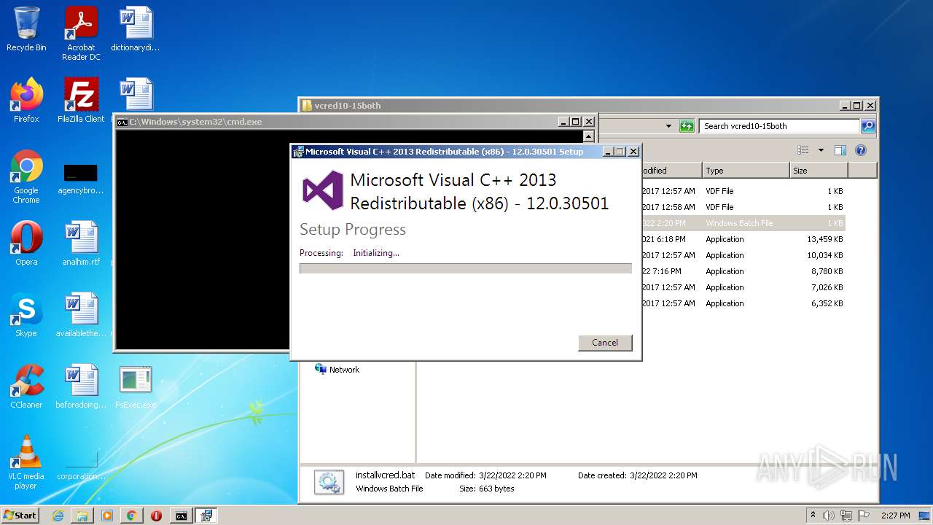Change the view using Explorer view icon
The width and height of the screenshot is (933, 525).
tap(803, 150)
